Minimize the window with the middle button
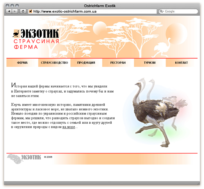Image resolution: width=204 pixels, height=189 pixels. point(12,6)
